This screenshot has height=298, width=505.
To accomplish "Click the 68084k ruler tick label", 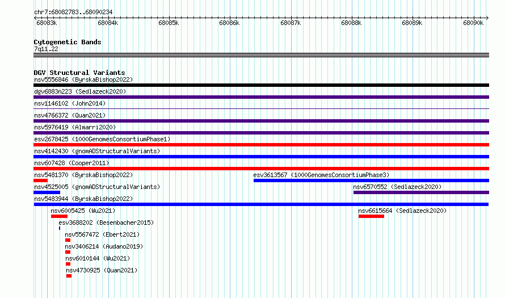I will point(108,23).
